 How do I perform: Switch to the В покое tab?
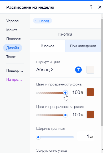point(48,46)
